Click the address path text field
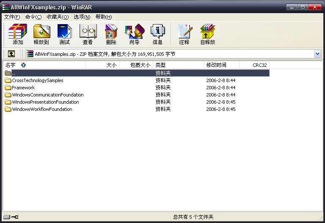Image resolution: width=325 pixels, height=223 pixels. pos(170,54)
